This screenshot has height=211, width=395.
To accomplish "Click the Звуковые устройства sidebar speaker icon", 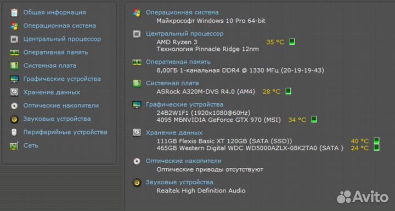I will pos(14,119).
